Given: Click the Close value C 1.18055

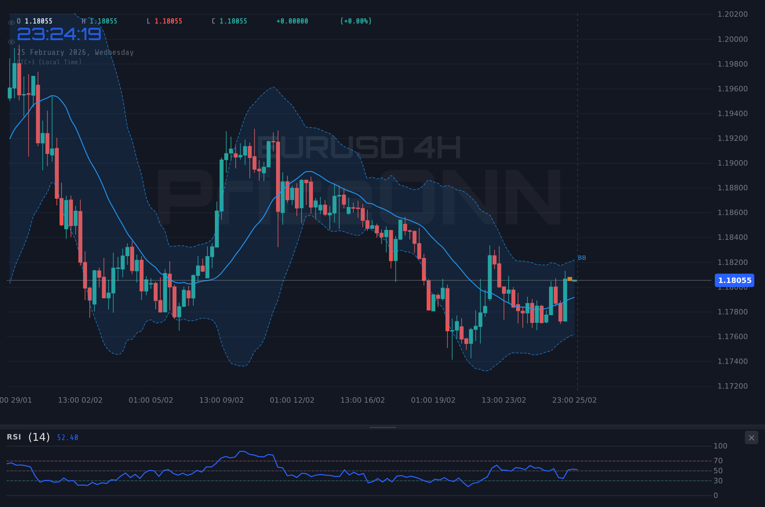Looking at the screenshot, I should pyautogui.click(x=229, y=21).
